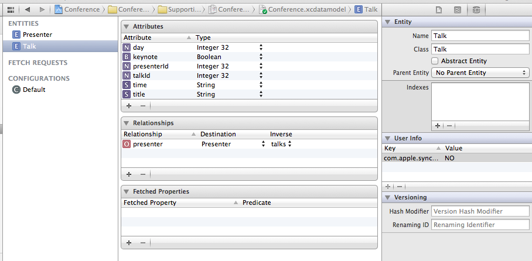Change type of day attribute
This screenshot has width=532, height=261.
261,47
